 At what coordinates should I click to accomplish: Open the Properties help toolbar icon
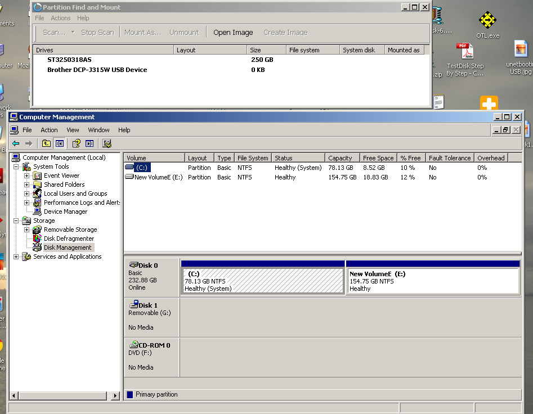pos(76,143)
